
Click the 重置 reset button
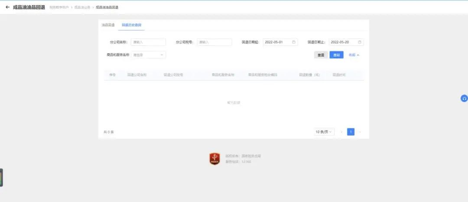[x=321, y=55]
